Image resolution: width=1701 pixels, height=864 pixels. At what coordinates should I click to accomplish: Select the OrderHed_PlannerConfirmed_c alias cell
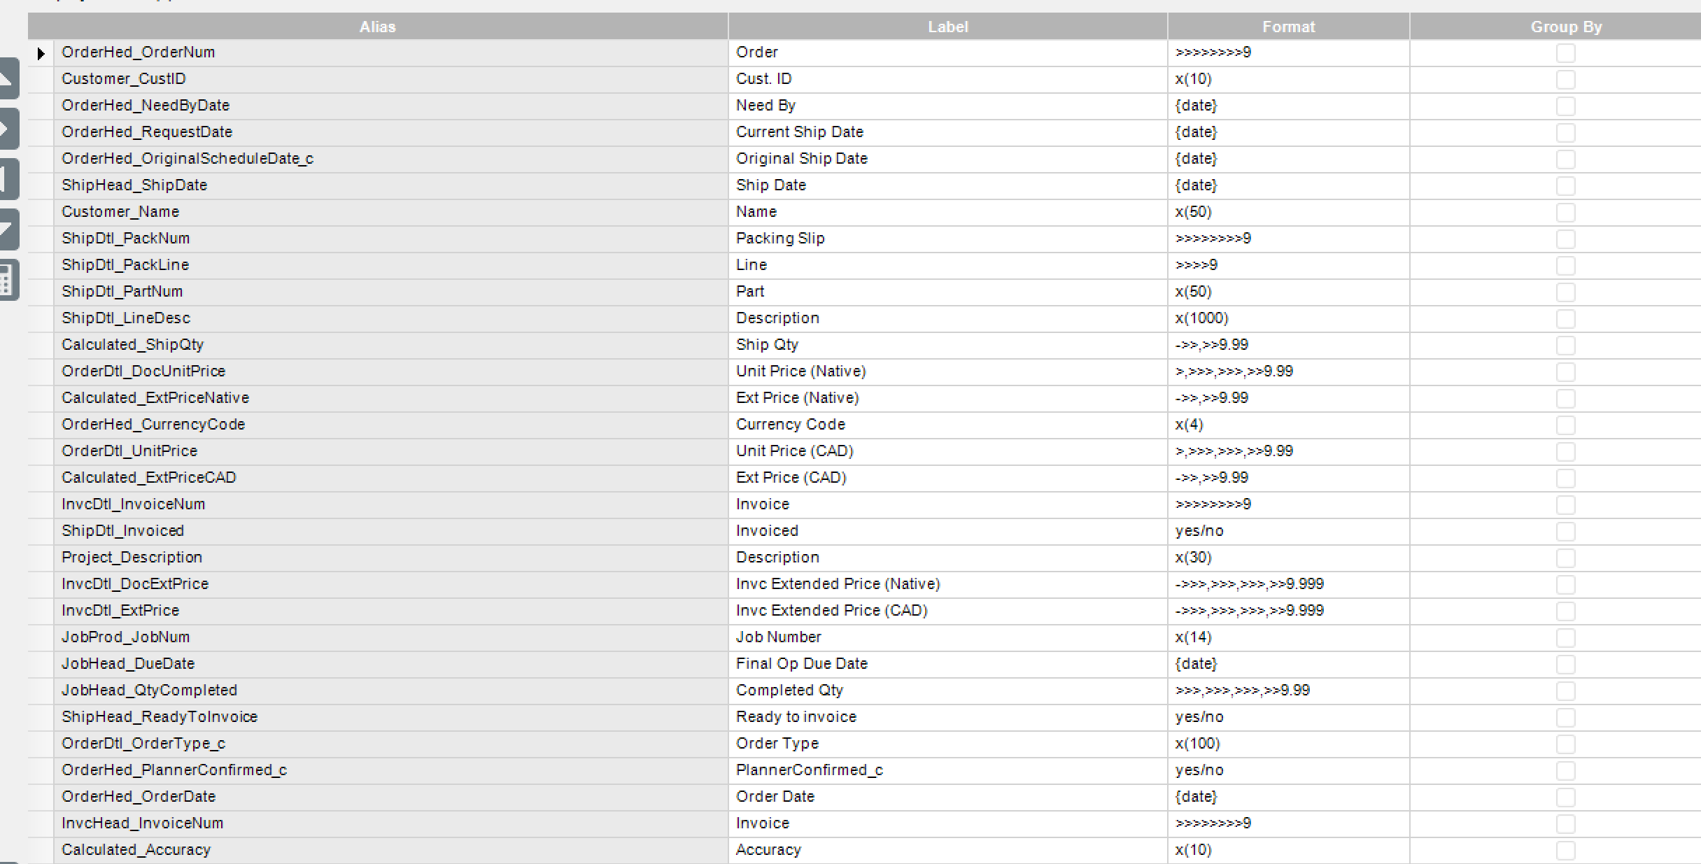pos(391,770)
